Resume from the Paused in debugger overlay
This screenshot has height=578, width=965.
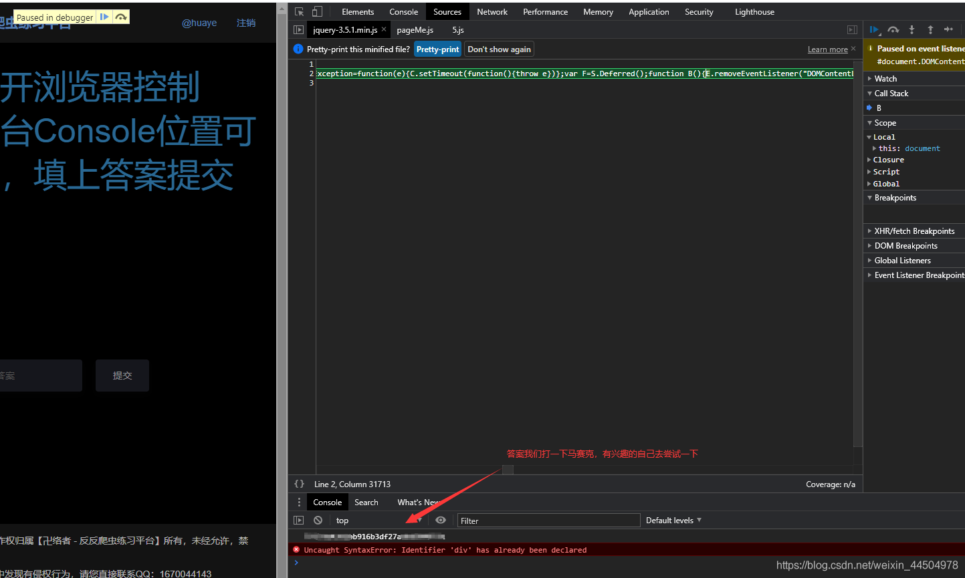point(104,17)
